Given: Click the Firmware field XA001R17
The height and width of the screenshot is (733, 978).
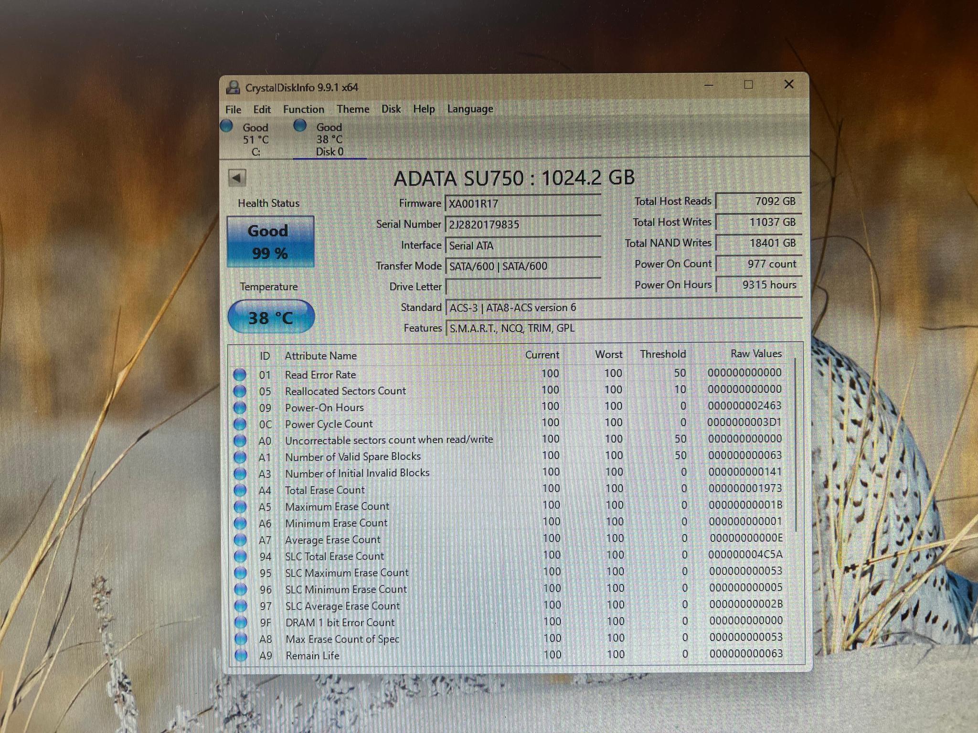Looking at the screenshot, I should point(523,203).
